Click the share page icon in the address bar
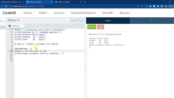Image resolution: width=174 pixels, height=98 pixels. (138, 6)
